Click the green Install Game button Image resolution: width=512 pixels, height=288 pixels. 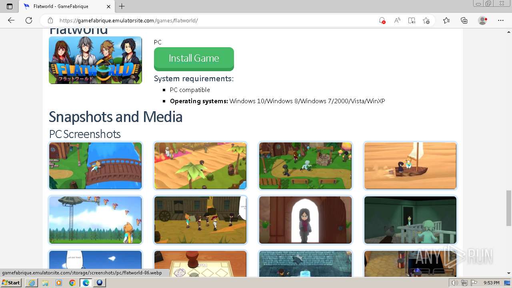click(x=194, y=58)
